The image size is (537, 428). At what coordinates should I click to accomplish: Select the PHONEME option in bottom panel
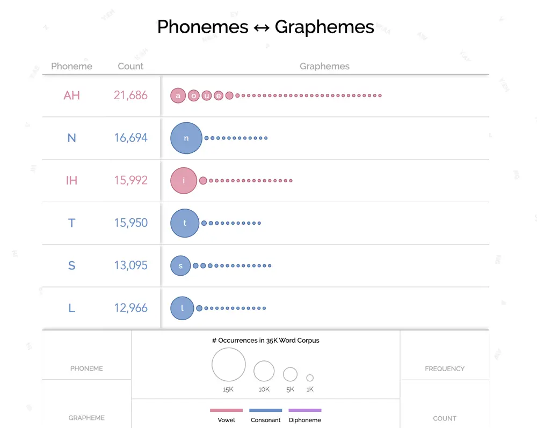(86, 368)
